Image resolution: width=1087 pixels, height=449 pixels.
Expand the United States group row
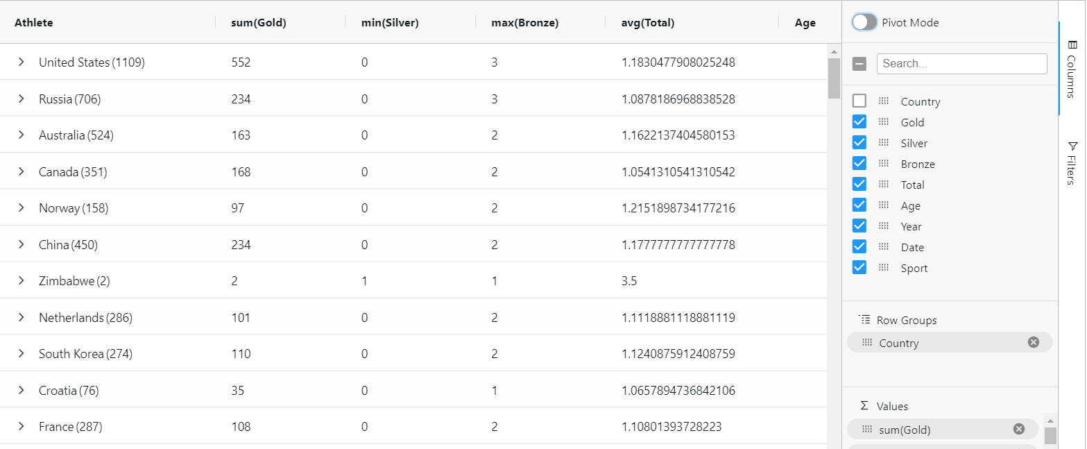pyautogui.click(x=21, y=62)
